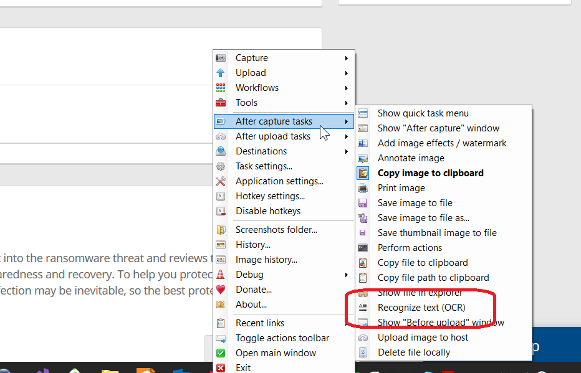Select Disable hotkeys menu entry
This screenshot has width=581, height=373.
coord(284,211)
